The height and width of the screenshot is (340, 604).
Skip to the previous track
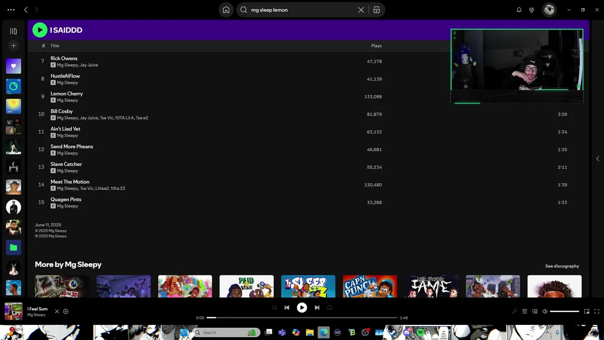click(x=286, y=307)
